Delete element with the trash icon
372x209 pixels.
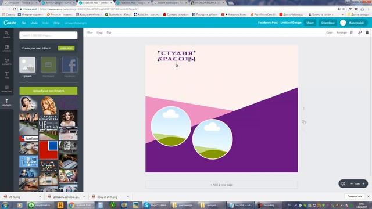click(x=367, y=33)
